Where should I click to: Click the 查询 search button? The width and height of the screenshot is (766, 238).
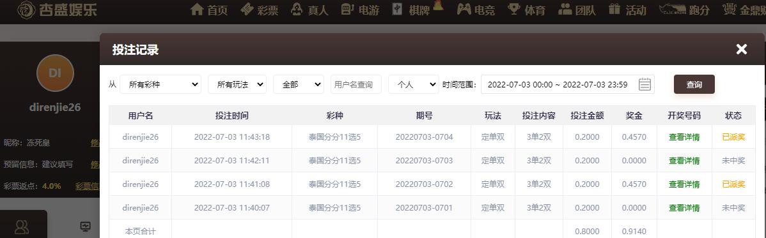click(x=694, y=84)
